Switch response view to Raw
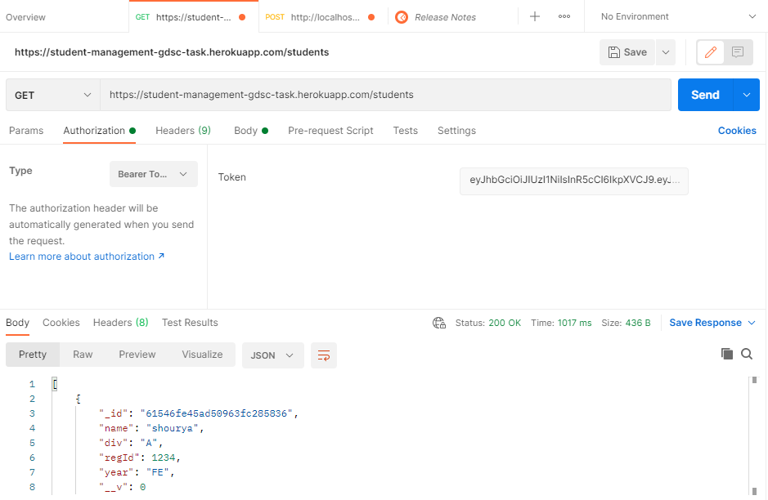This screenshot has width=768, height=500. 83,355
